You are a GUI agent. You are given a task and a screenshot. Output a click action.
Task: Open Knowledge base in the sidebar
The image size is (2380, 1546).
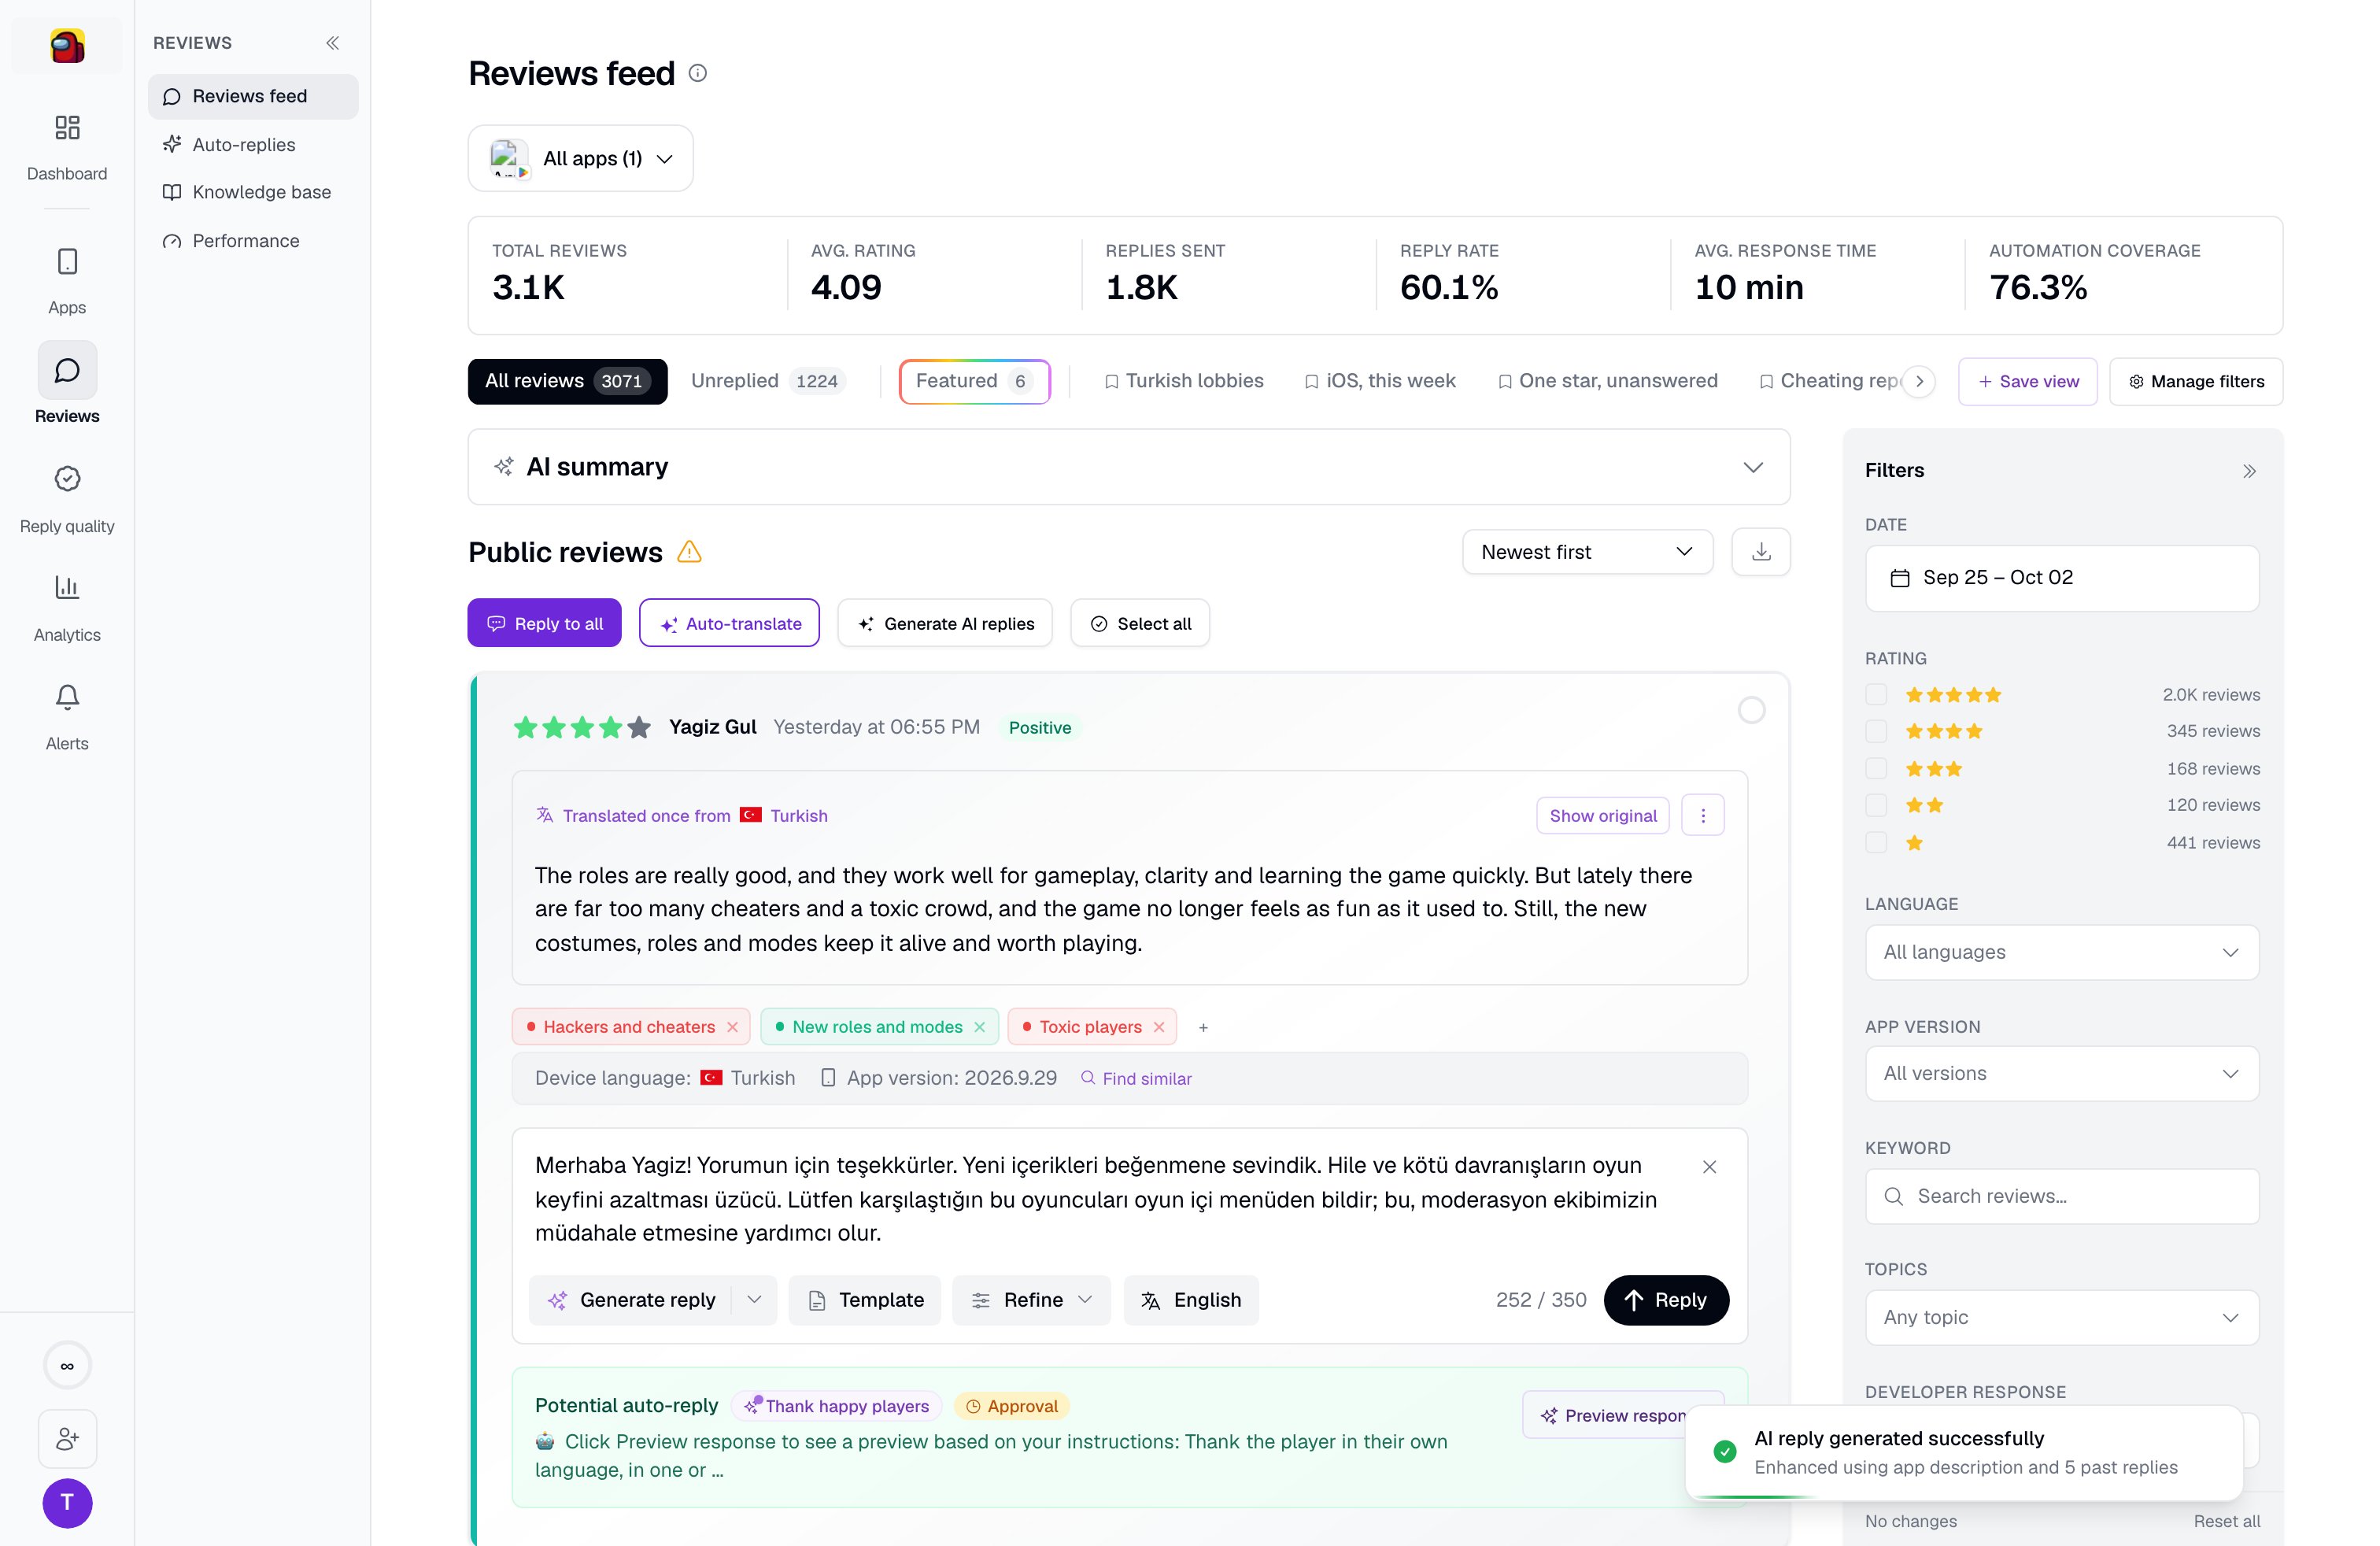click(x=253, y=192)
